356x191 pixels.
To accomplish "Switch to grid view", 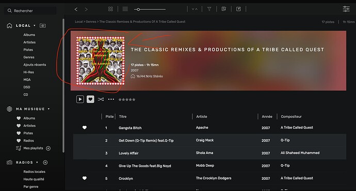I will coord(110,9).
